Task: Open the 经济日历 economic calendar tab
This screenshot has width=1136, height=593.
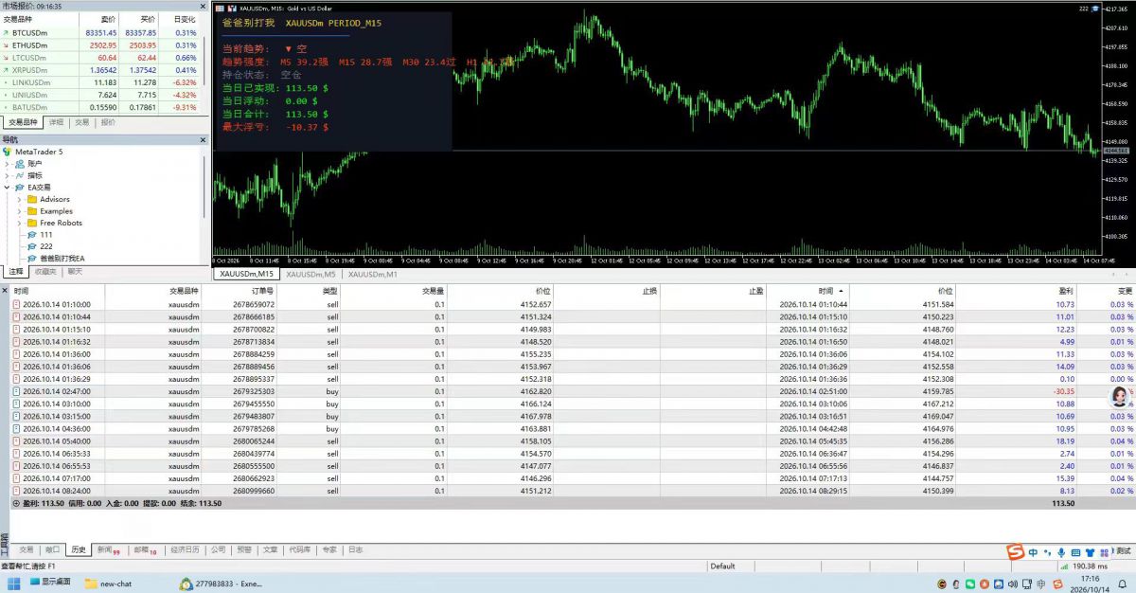Action: coord(185,549)
